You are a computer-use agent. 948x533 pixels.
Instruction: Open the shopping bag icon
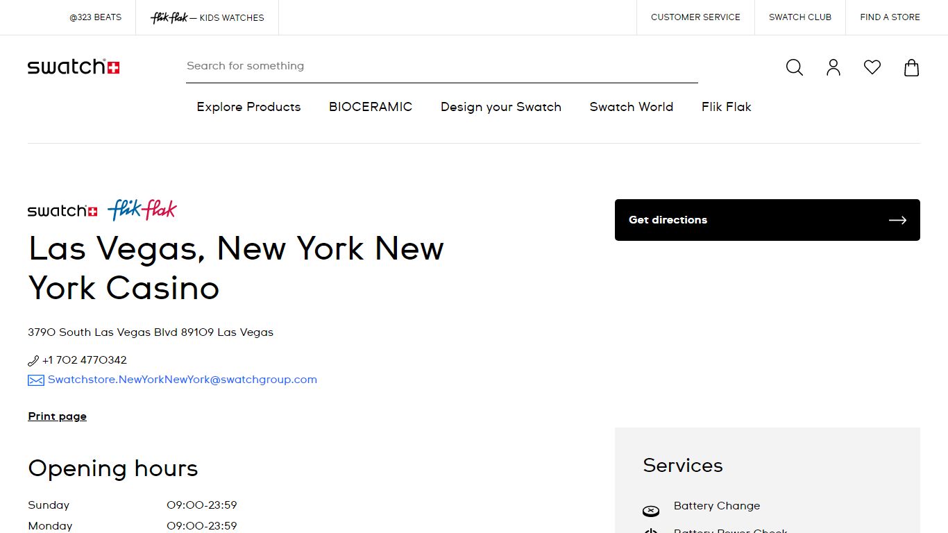point(911,67)
